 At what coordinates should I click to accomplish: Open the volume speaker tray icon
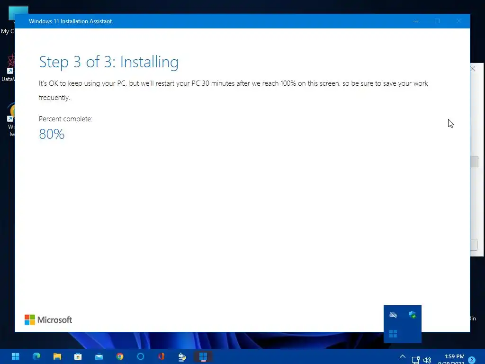pyautogui.click(x=427, y=360)
